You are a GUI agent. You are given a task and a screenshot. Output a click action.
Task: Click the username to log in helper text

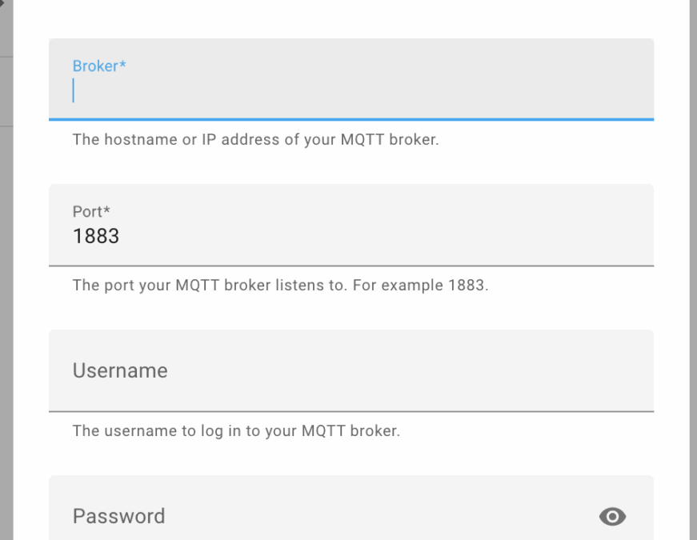(237, 431)
